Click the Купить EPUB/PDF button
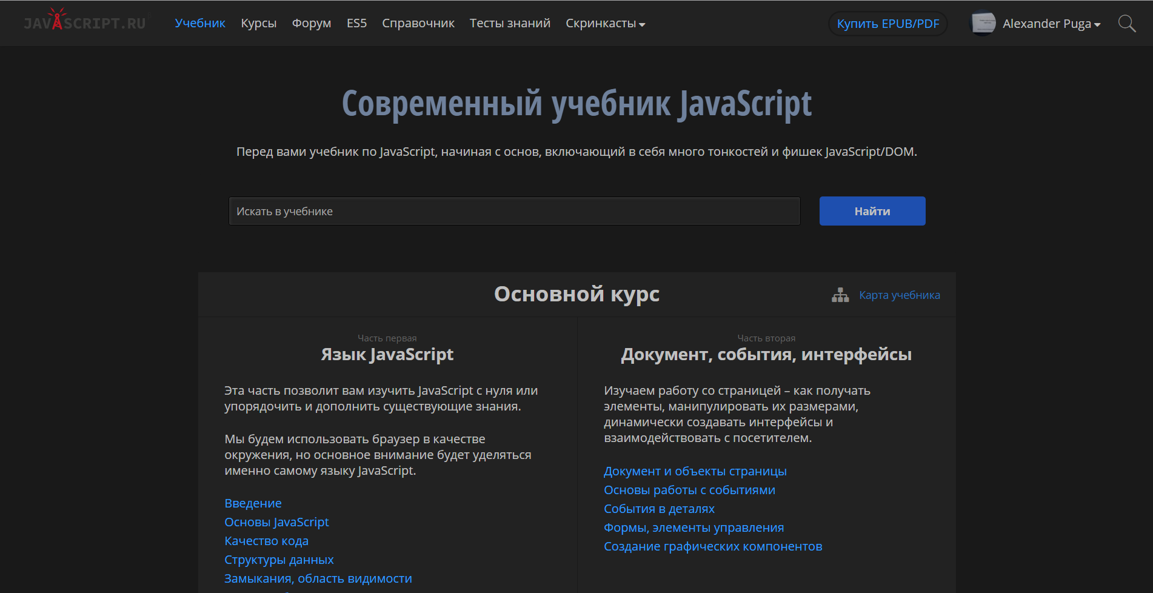Viewport: 1153px width, 593px height. [887, 23]
